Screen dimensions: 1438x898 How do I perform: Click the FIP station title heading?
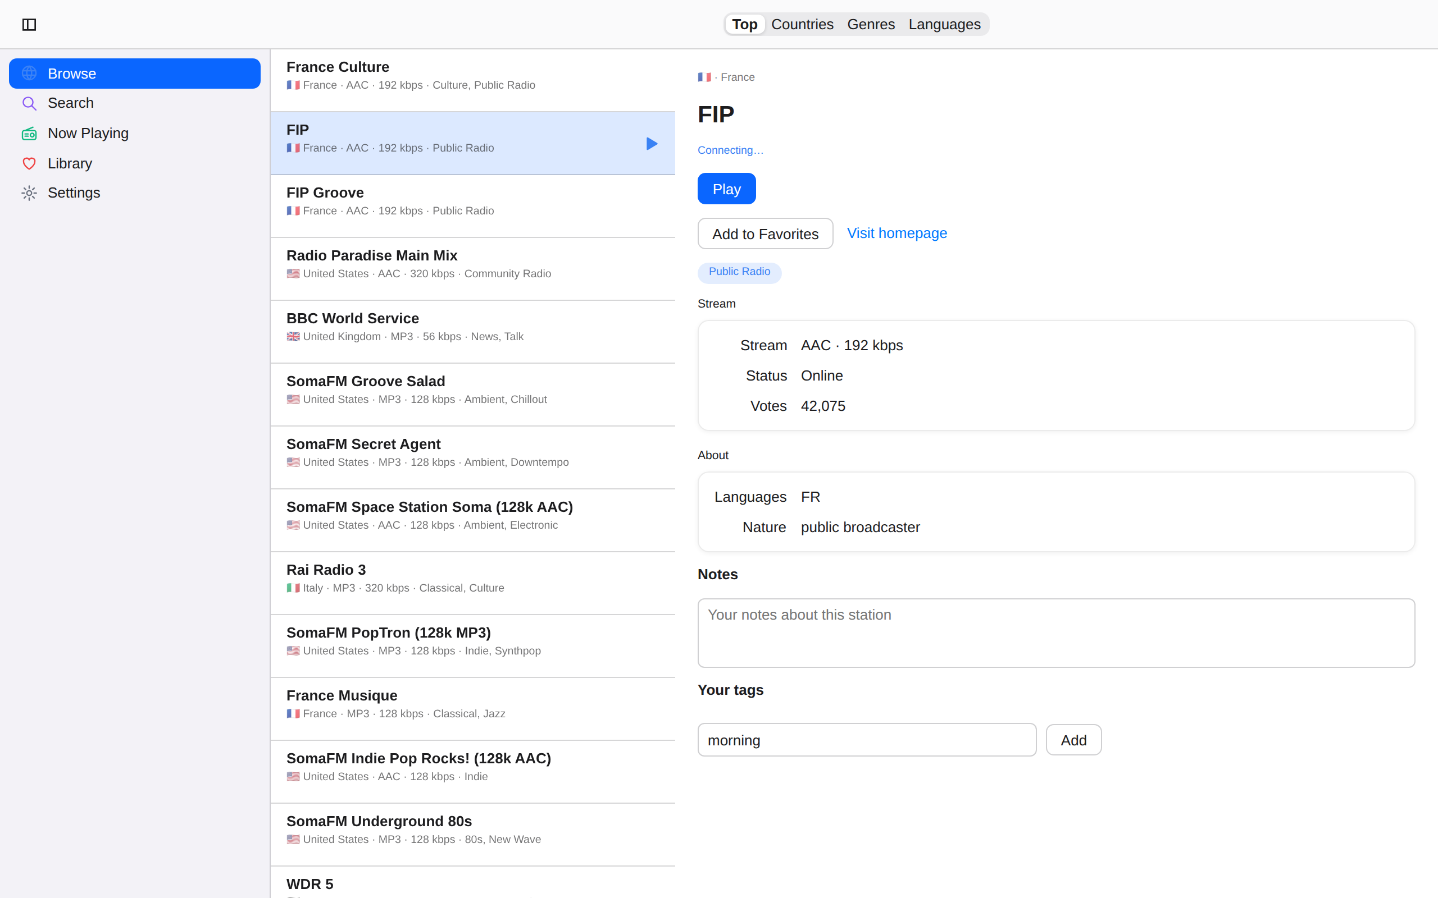point(716,114)
